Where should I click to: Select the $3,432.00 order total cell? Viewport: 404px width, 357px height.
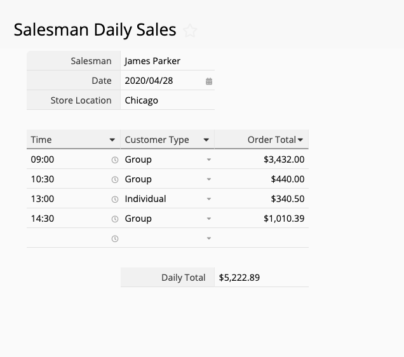coord(262,159)
